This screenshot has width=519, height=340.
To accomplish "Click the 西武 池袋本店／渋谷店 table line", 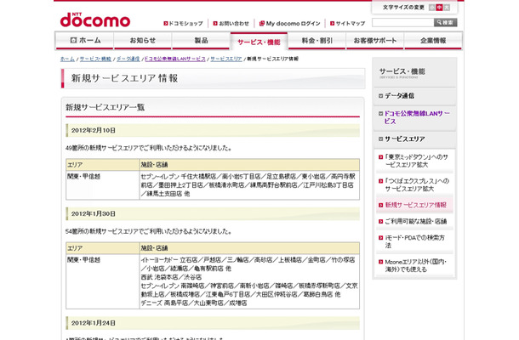I will (171, 277).
